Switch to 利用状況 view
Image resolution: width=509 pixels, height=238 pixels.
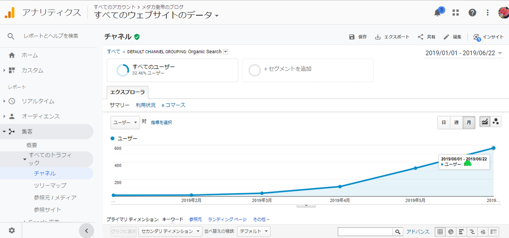[x=145, y=105]
